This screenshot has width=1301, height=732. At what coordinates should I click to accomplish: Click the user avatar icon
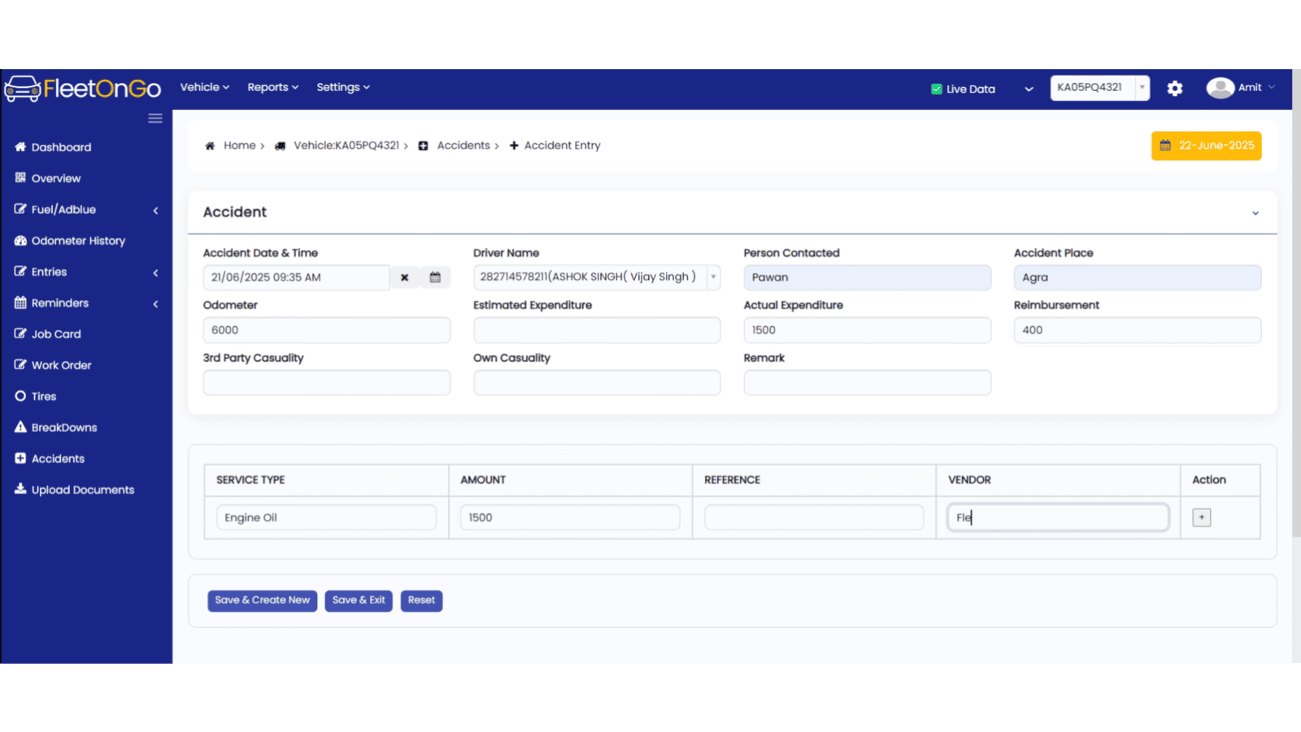[x=1220, y=88]
